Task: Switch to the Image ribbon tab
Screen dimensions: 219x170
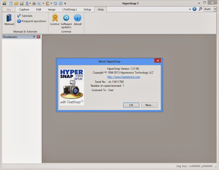Action: click(x=52, y=10)
